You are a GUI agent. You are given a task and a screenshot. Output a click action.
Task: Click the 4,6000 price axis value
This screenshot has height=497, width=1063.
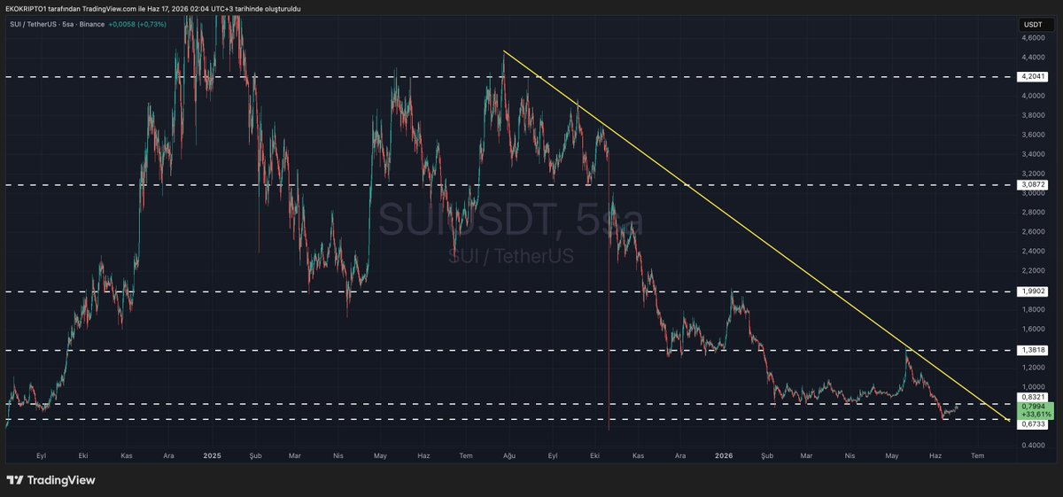(x=1033, y=38)
